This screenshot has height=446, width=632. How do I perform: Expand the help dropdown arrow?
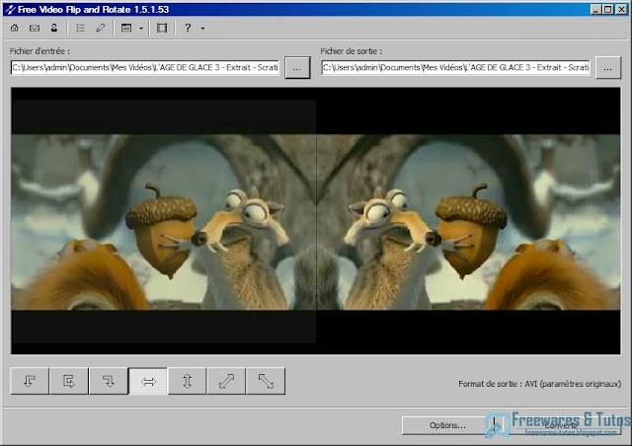(x=202, y=29)
